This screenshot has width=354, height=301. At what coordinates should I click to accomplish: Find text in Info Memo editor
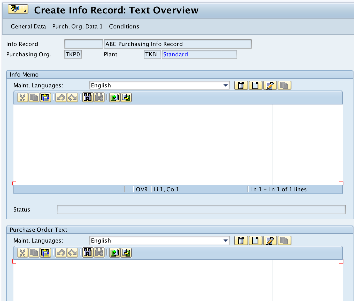[88, 97]
